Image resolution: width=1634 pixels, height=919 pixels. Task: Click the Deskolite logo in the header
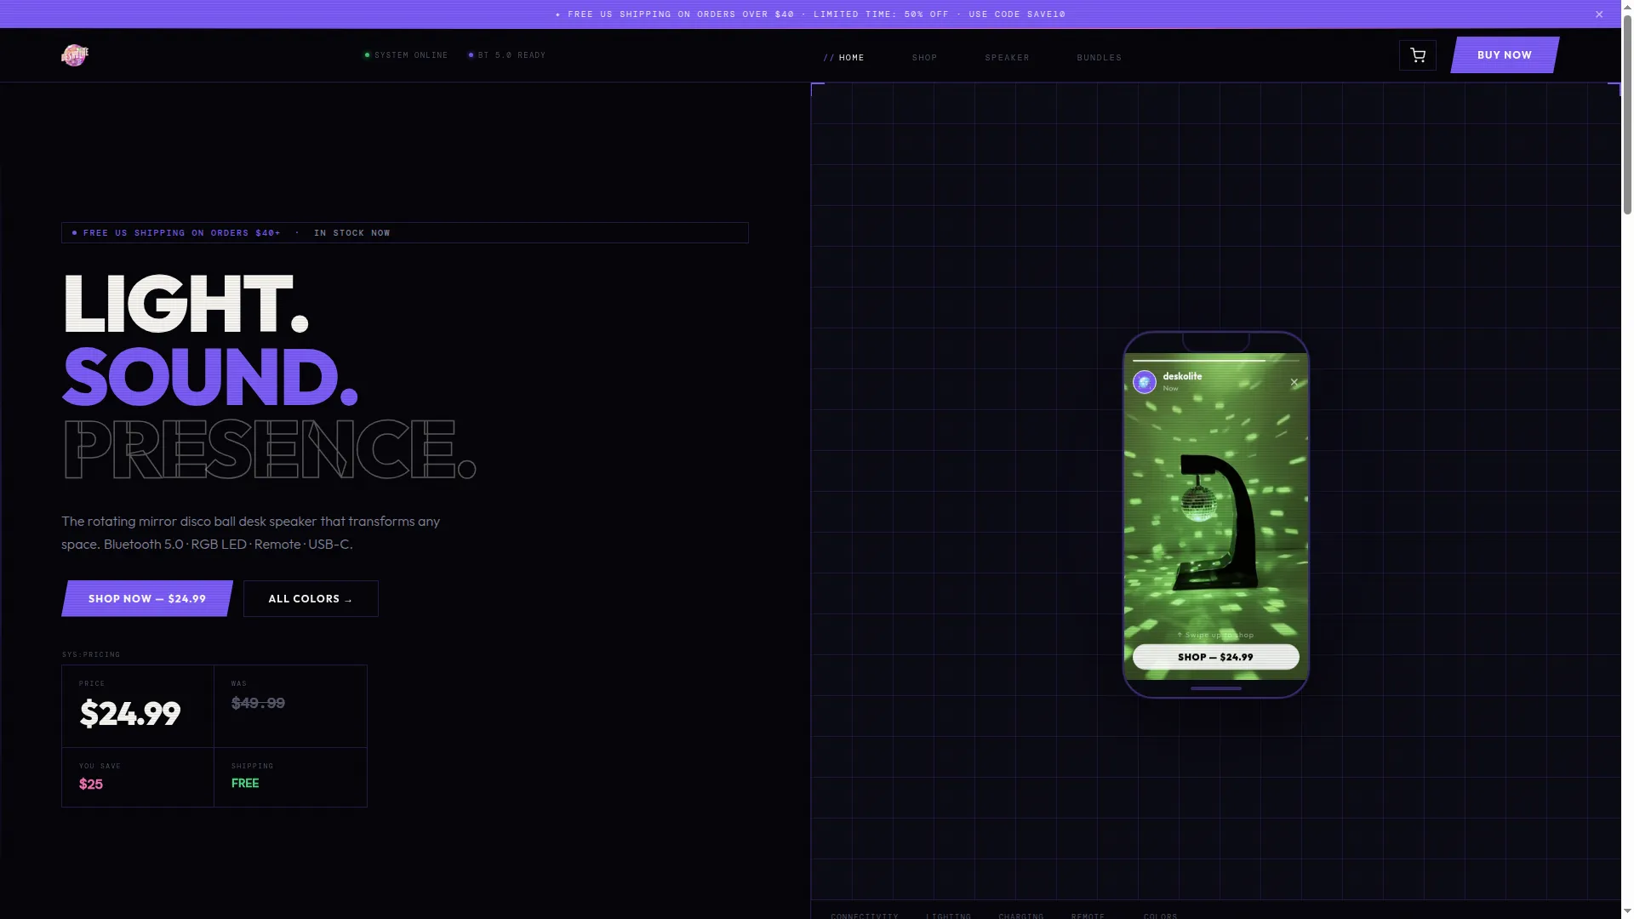tap(75, 55)
